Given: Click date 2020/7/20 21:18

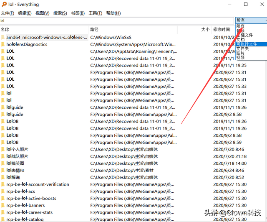Looking at the screenshot, I should tap(230, 156).
